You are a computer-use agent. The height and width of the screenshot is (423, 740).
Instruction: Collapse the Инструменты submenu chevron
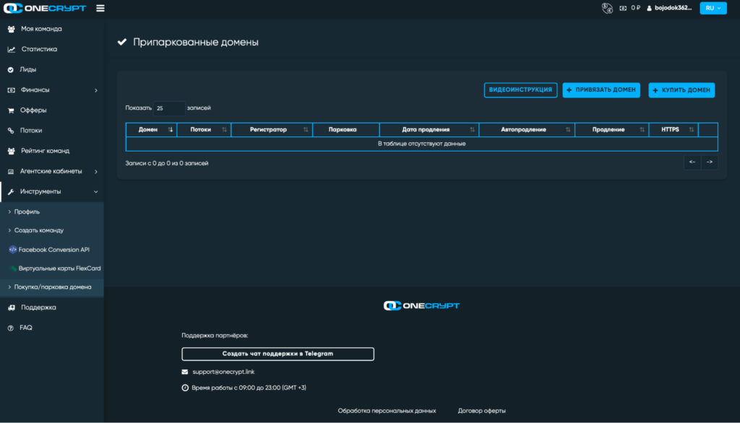point(96,192)
